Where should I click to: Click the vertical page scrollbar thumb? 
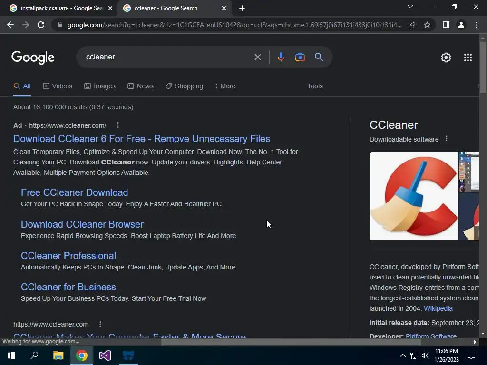(483, 67)
